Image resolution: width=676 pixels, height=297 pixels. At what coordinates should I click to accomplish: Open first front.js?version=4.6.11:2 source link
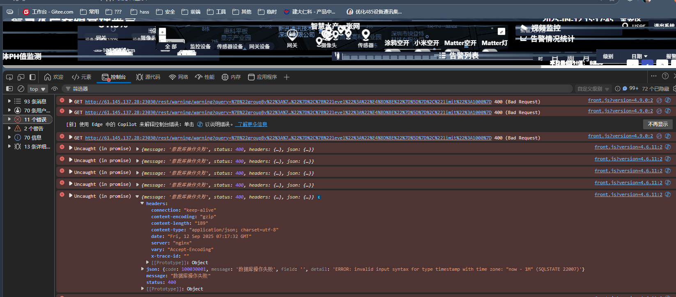(x=628, y=147)
